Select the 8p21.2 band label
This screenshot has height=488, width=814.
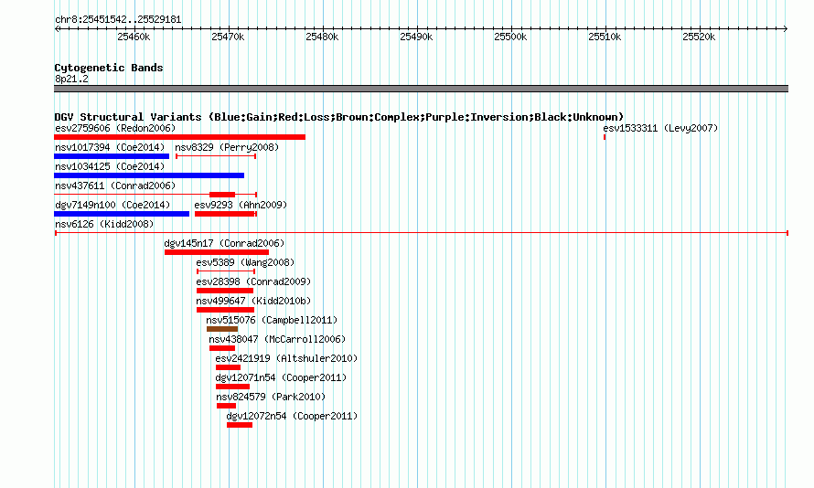point(71,80)
